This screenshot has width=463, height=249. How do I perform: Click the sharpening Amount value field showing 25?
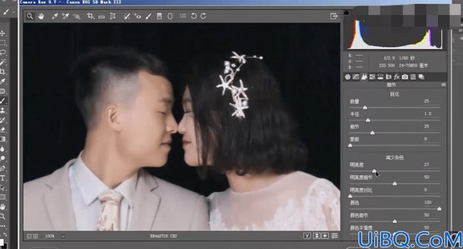click(431, 101)
